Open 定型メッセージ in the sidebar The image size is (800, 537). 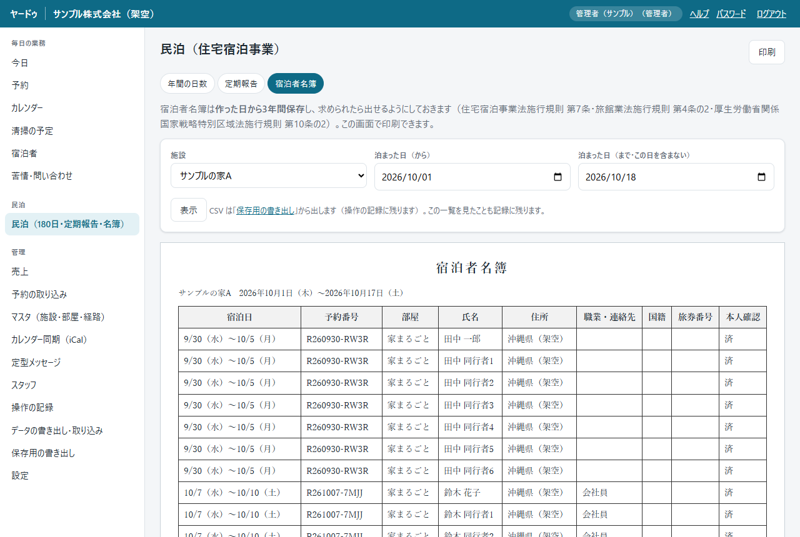click(72, 363)
